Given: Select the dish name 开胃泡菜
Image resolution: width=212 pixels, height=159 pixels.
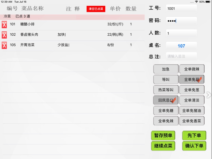Looking at the screenshot, I should (x=27, y=45).
